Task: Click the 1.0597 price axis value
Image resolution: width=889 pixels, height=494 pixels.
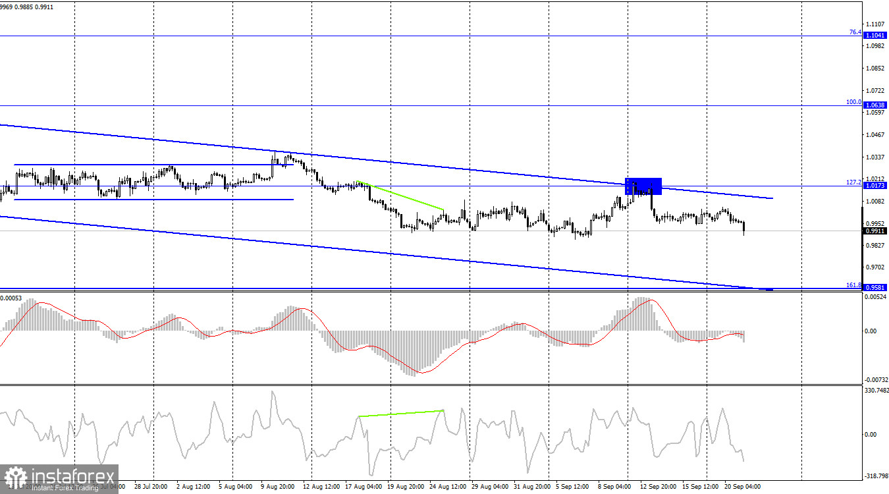Action: [x=875, y=112]
